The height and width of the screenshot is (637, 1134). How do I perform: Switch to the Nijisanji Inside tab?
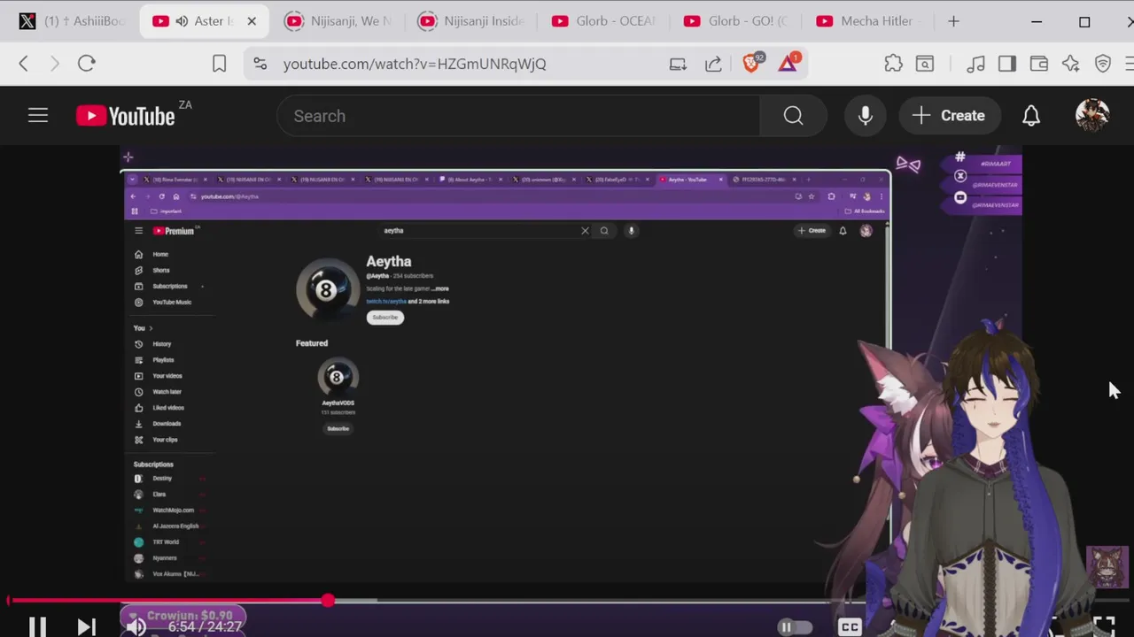click(471, 21)
